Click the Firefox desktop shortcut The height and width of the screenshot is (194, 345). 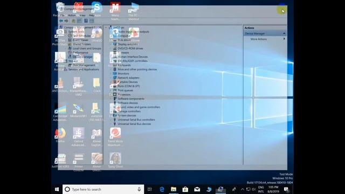[60, 135]
